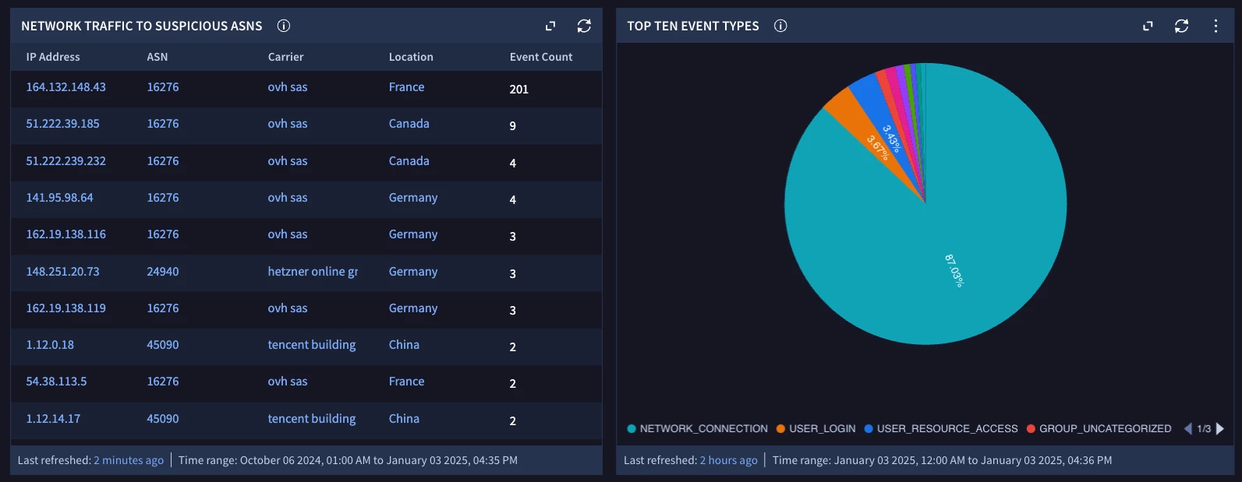1242x482 pixels.
Task: Open the three-dot menu on Top Ten Event Types
Action: click(1215, 26)
